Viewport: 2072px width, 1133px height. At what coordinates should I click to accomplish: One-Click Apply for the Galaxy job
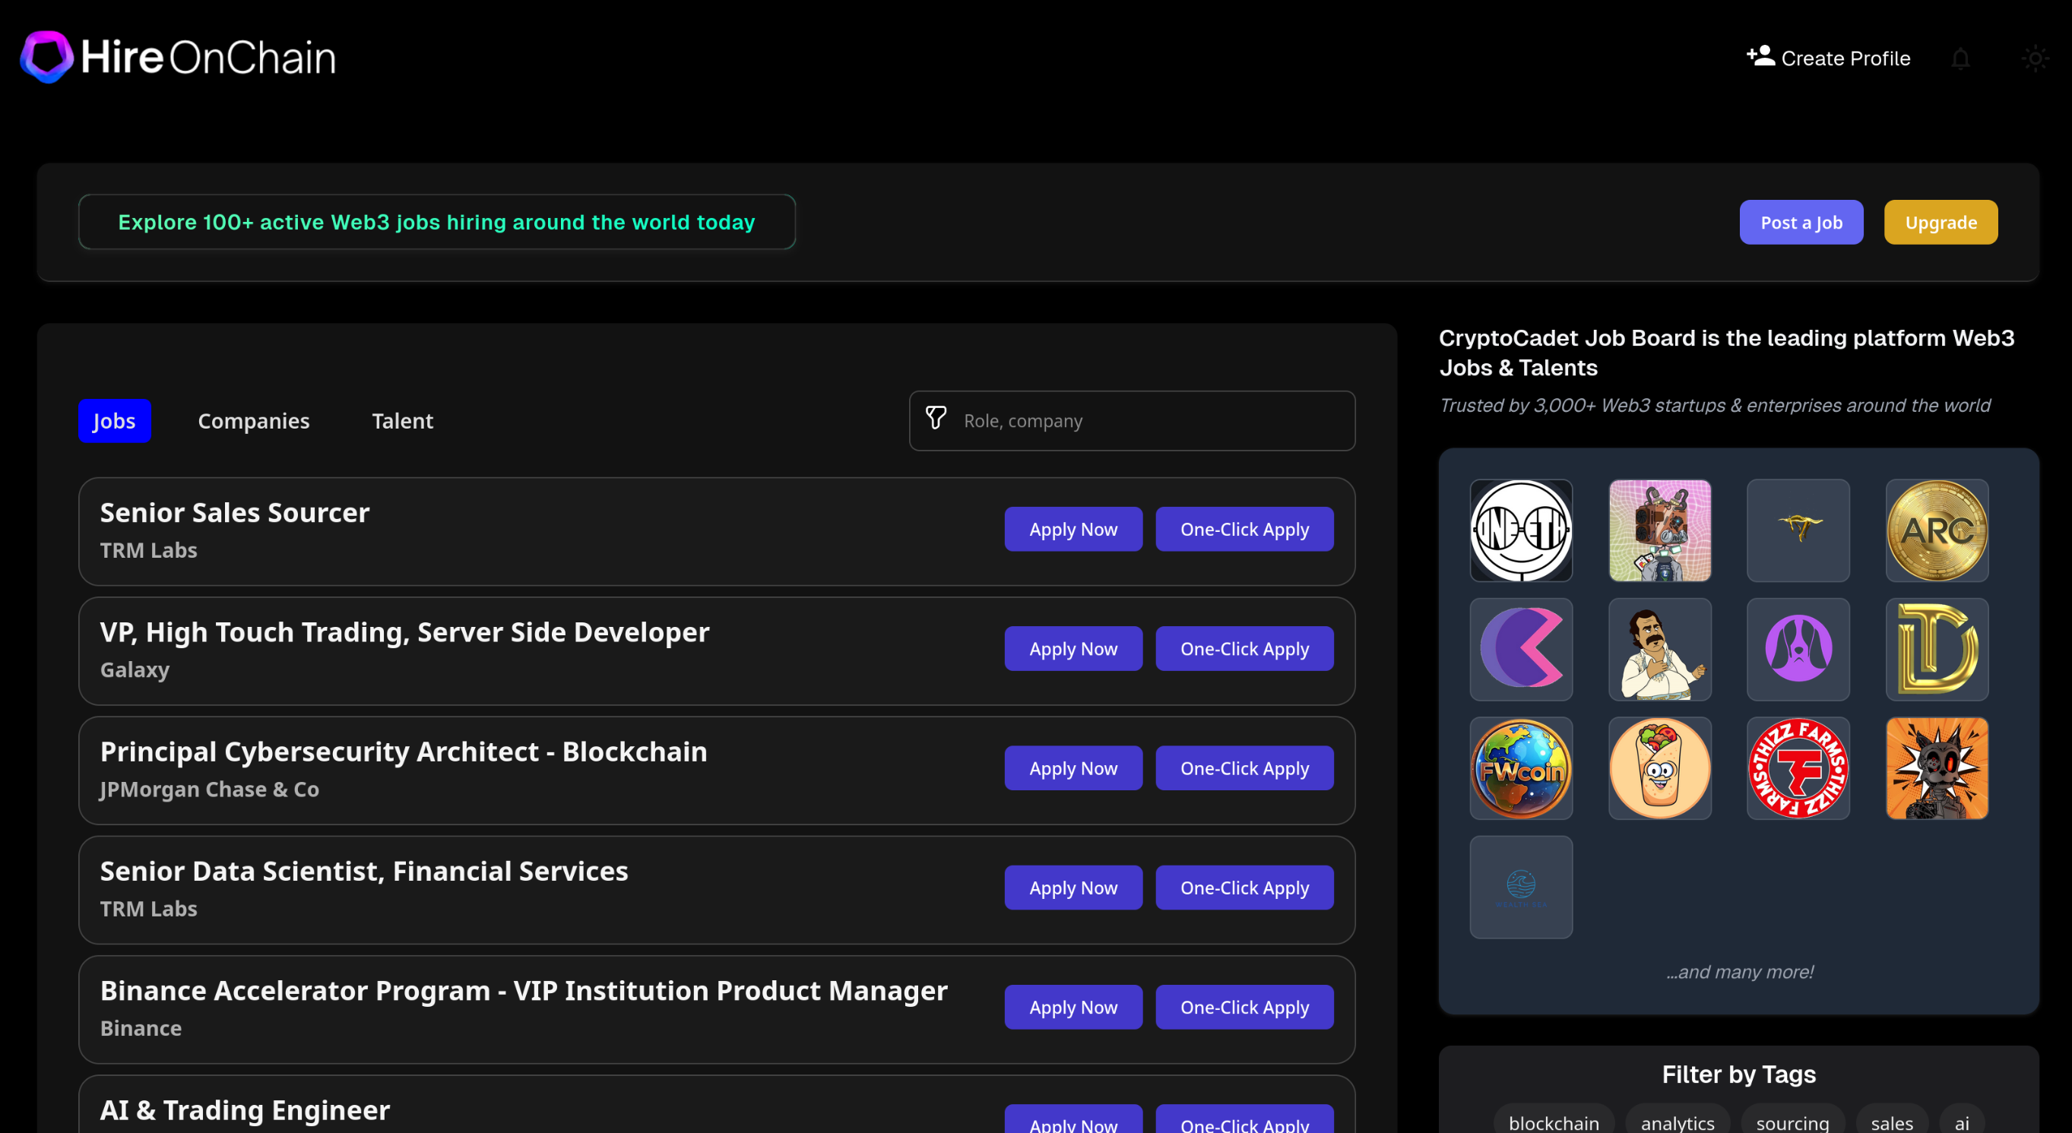pos(1244,648)
